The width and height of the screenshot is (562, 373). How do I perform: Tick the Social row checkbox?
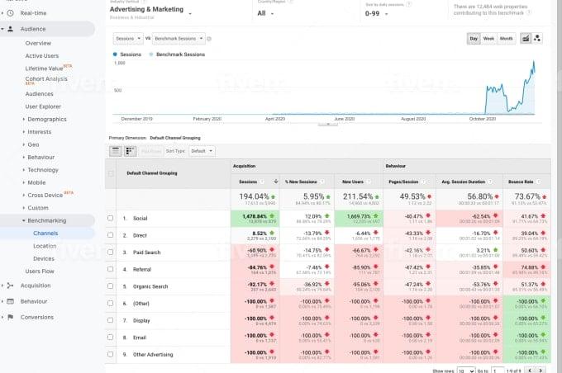(x=111, y=218)
